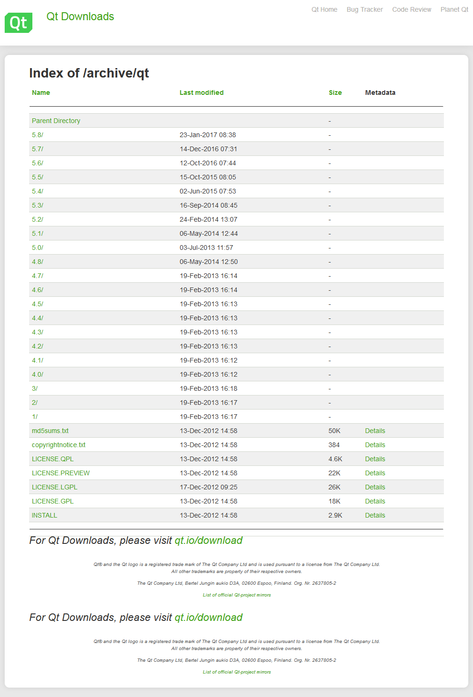Image resolution: width=473 pixels, height=697 pixels.
Task: Open the LICENSE.LGPL file
Action: tap(54, 487)
